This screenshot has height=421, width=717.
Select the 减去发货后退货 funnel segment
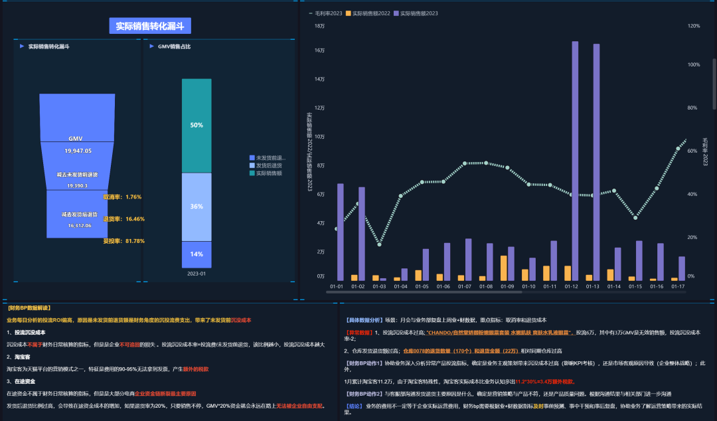[x=77, y=214]
